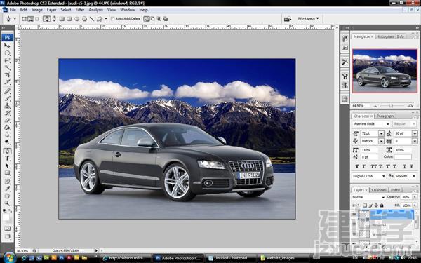Open the Image menu
This screenshot has height=263, width=421.
pos(36,10)
